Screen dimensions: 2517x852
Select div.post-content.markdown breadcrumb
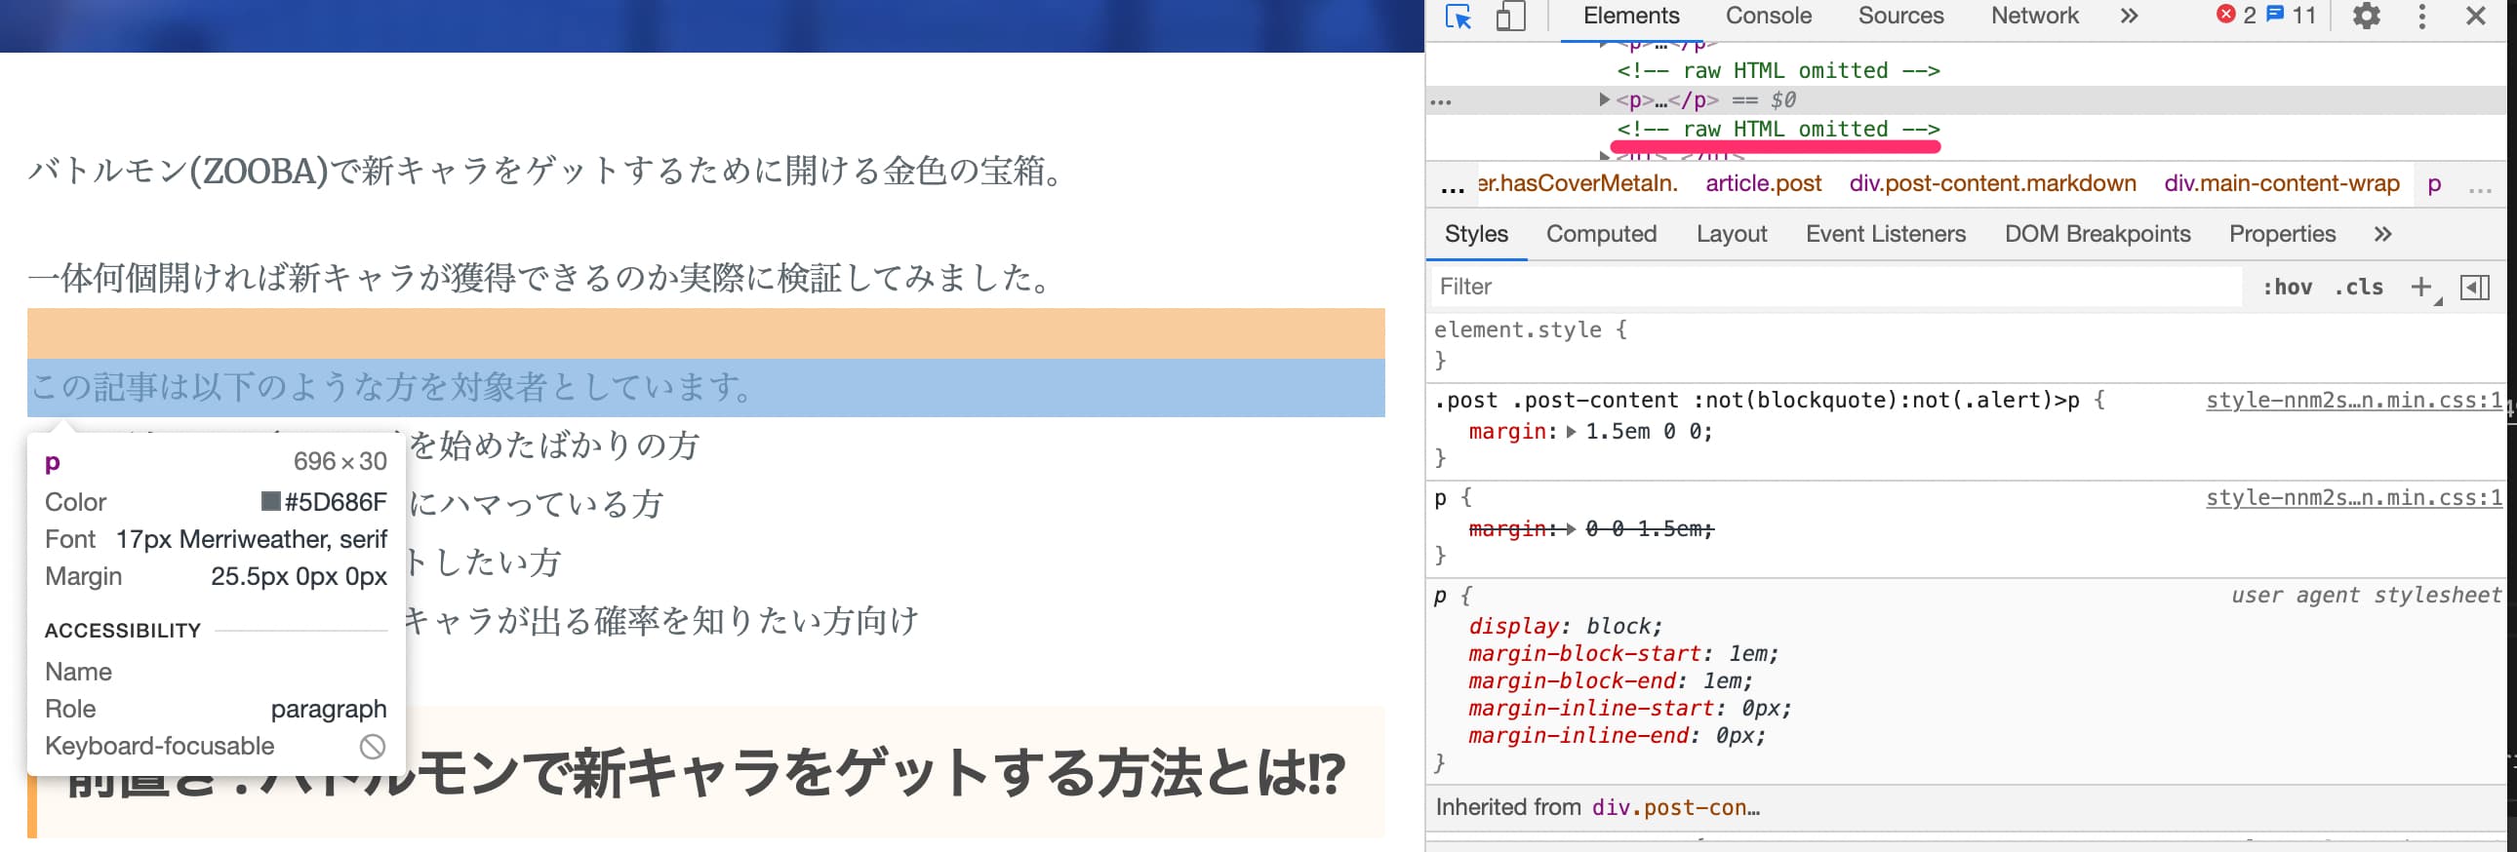pyautogui.click(x=1992, y=183)
